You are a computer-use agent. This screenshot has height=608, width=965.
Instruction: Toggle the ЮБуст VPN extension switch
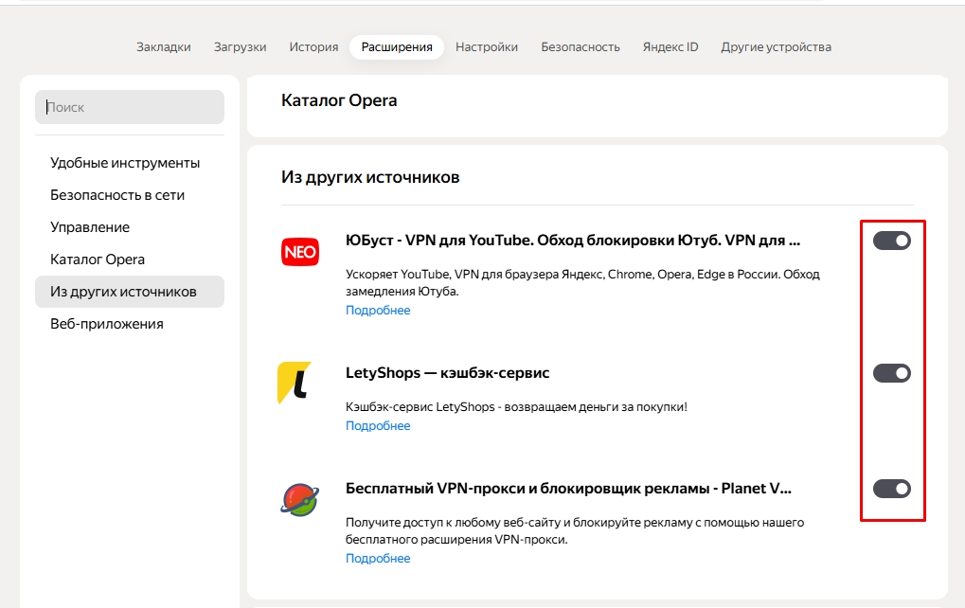click(x=892, y=241)
